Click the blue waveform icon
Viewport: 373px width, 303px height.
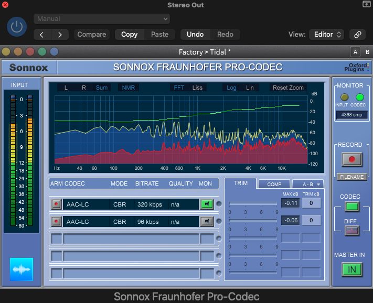coord(22,269)
